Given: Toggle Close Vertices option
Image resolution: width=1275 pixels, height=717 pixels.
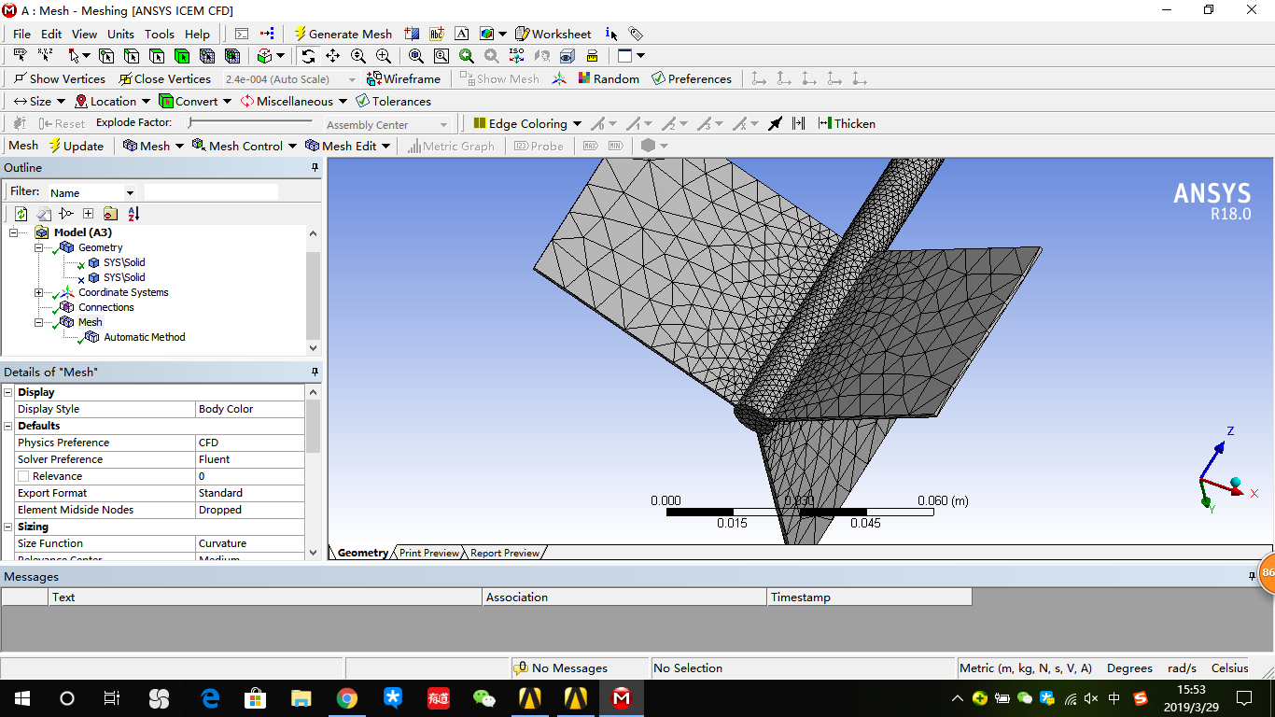Looking at the screenshot, I should pos(164,78).
